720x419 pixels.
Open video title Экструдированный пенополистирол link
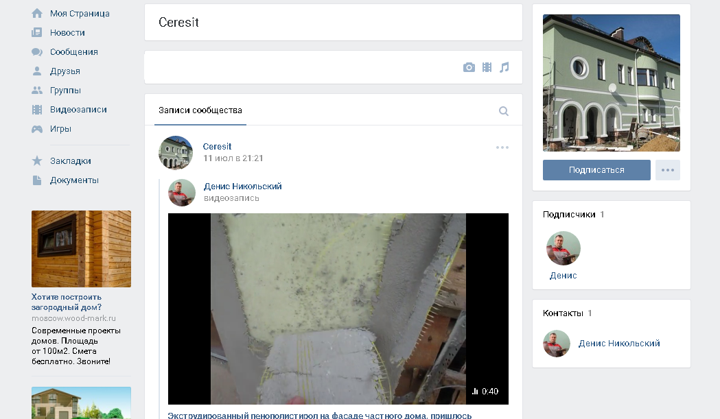320,416
